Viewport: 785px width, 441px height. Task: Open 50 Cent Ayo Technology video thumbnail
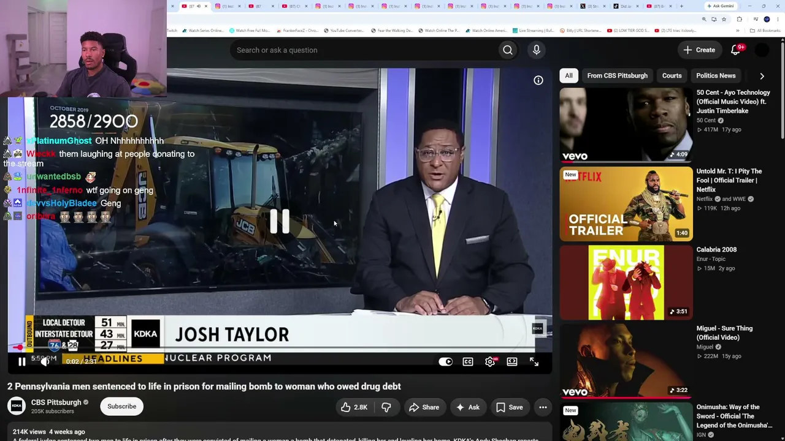click(626, 125)
